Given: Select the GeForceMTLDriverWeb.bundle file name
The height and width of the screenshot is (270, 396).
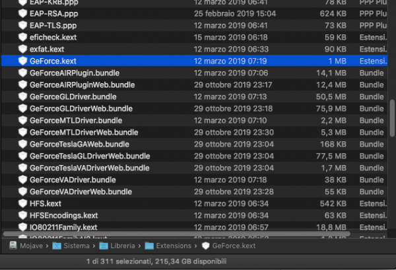Looking at the screenshot, I should point(84,132).
